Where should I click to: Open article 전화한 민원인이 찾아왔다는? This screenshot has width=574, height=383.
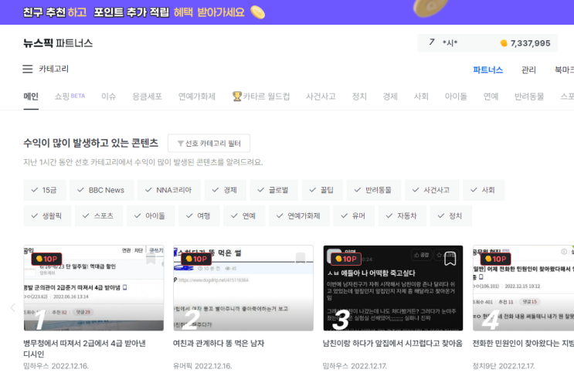click(x=523, y=343)
